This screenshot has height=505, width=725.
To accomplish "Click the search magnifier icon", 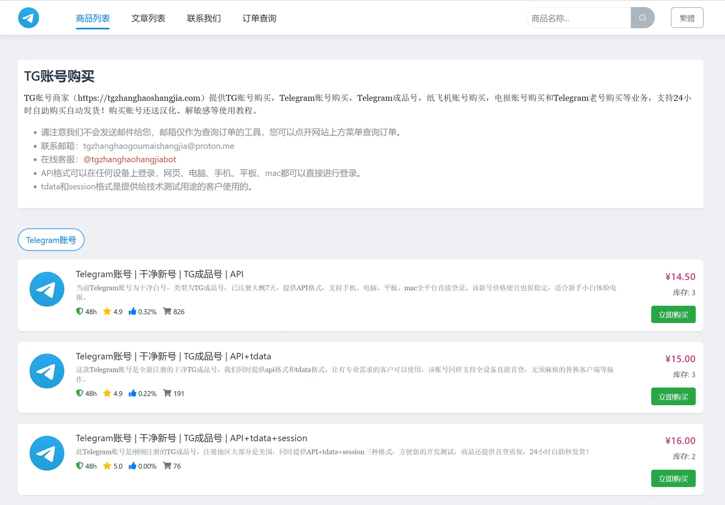I will coord(642,17).
